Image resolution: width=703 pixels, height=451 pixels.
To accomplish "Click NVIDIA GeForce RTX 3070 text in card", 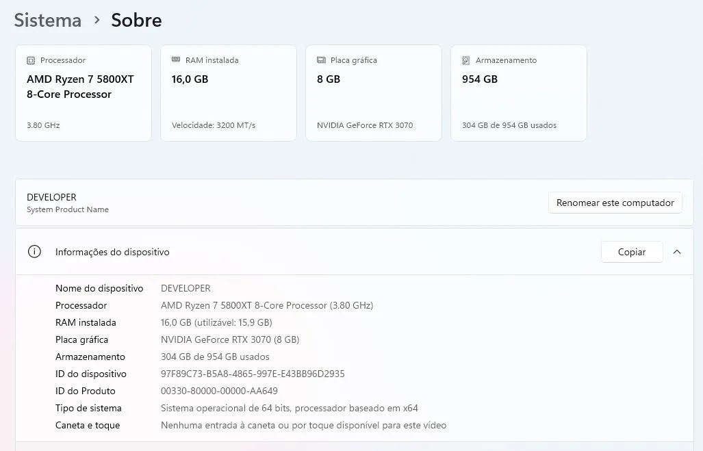I will coord(365,125).
